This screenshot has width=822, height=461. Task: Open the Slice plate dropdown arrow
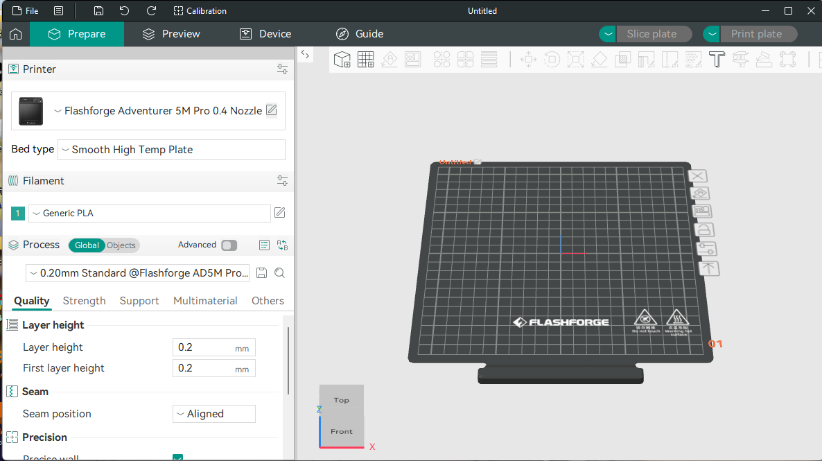tap(608, 34)
